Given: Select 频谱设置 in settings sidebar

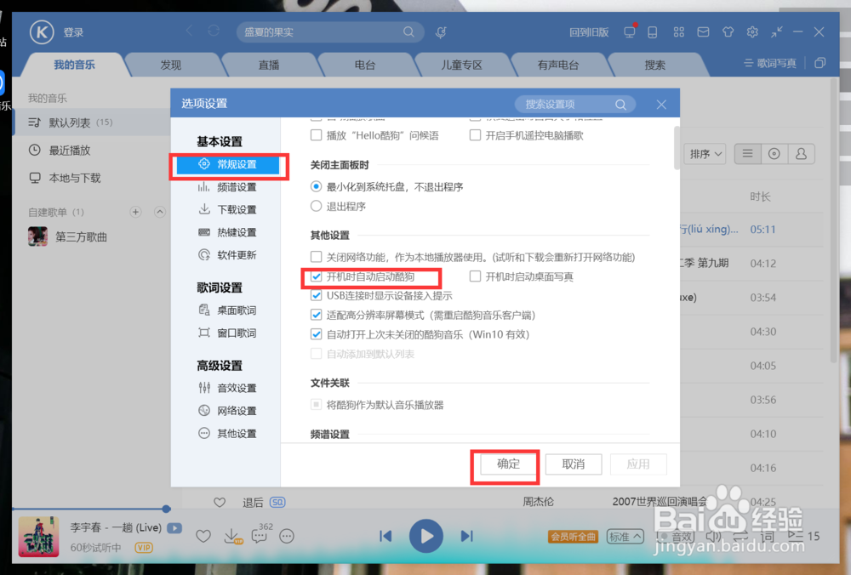Looking at the screenshot, I should click(x=227, y=187).
